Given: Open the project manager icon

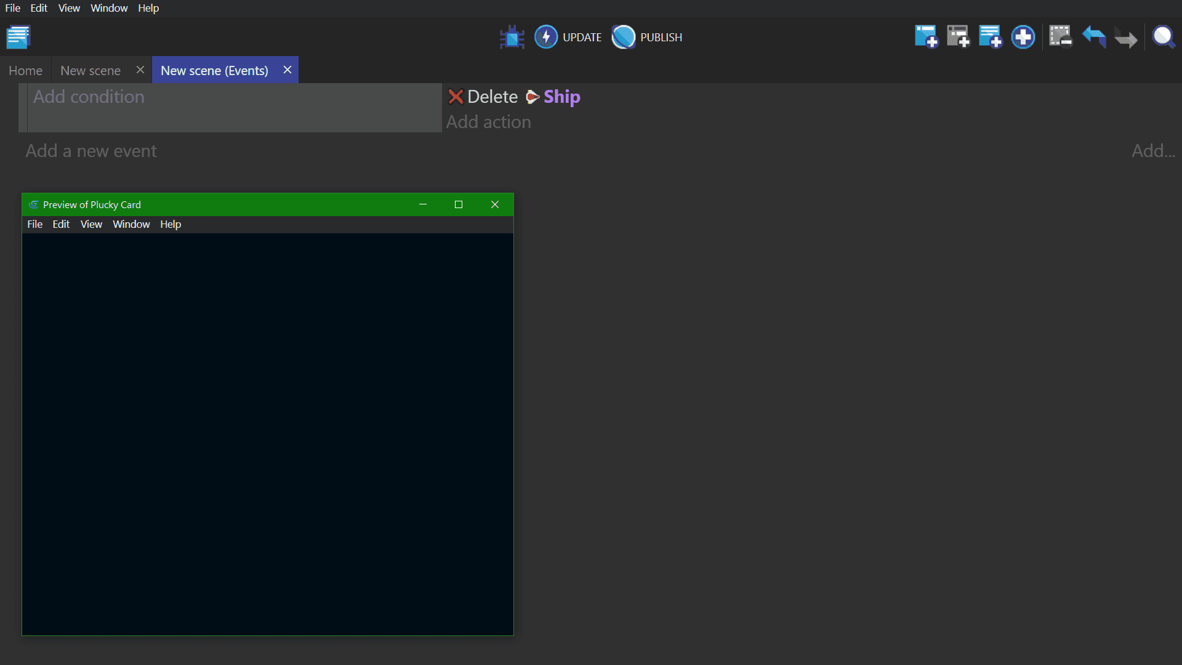Looking at the screenshot, I should pos(18,37).
